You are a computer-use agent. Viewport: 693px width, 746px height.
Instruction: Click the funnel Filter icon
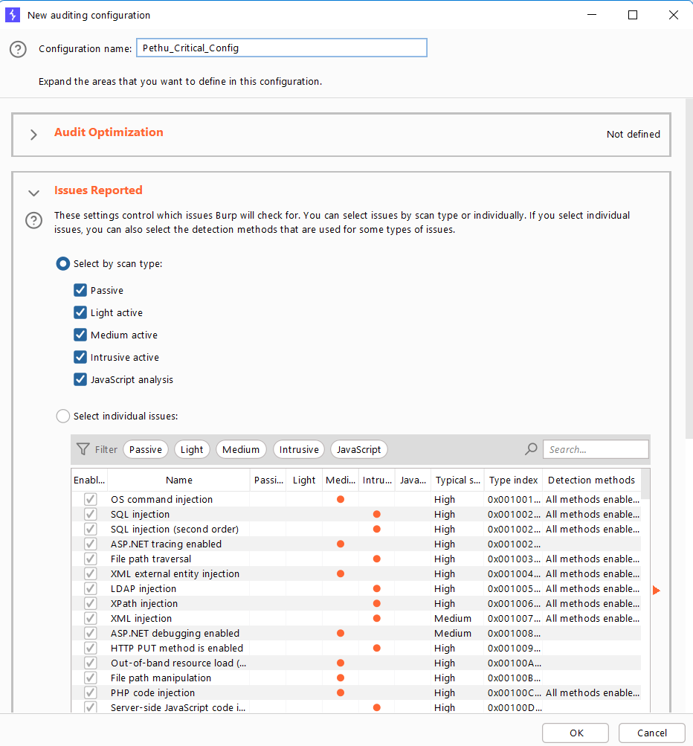[x=83, y=449]
